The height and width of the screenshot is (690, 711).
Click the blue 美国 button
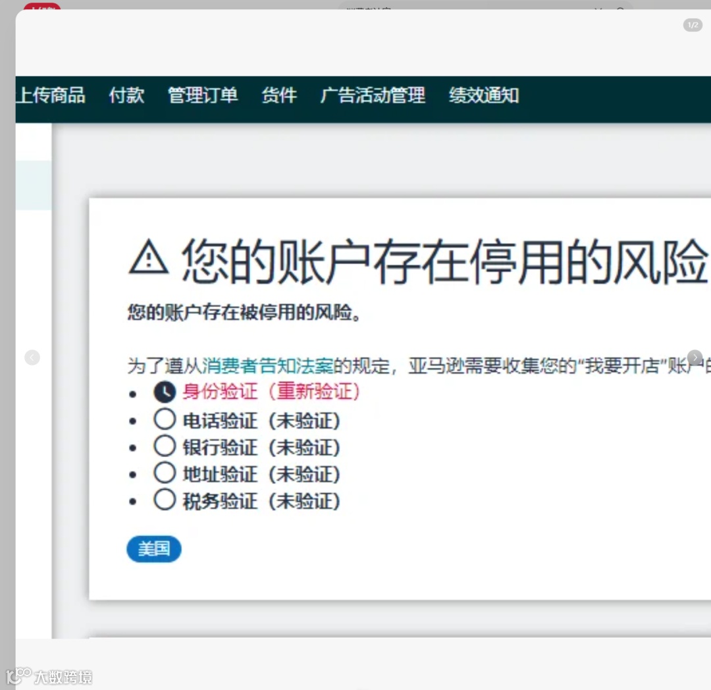pos(153,549)
